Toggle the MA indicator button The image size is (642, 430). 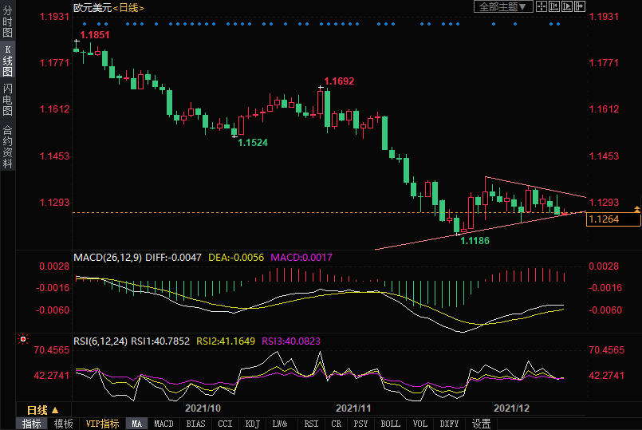click(x=136, y=424)
